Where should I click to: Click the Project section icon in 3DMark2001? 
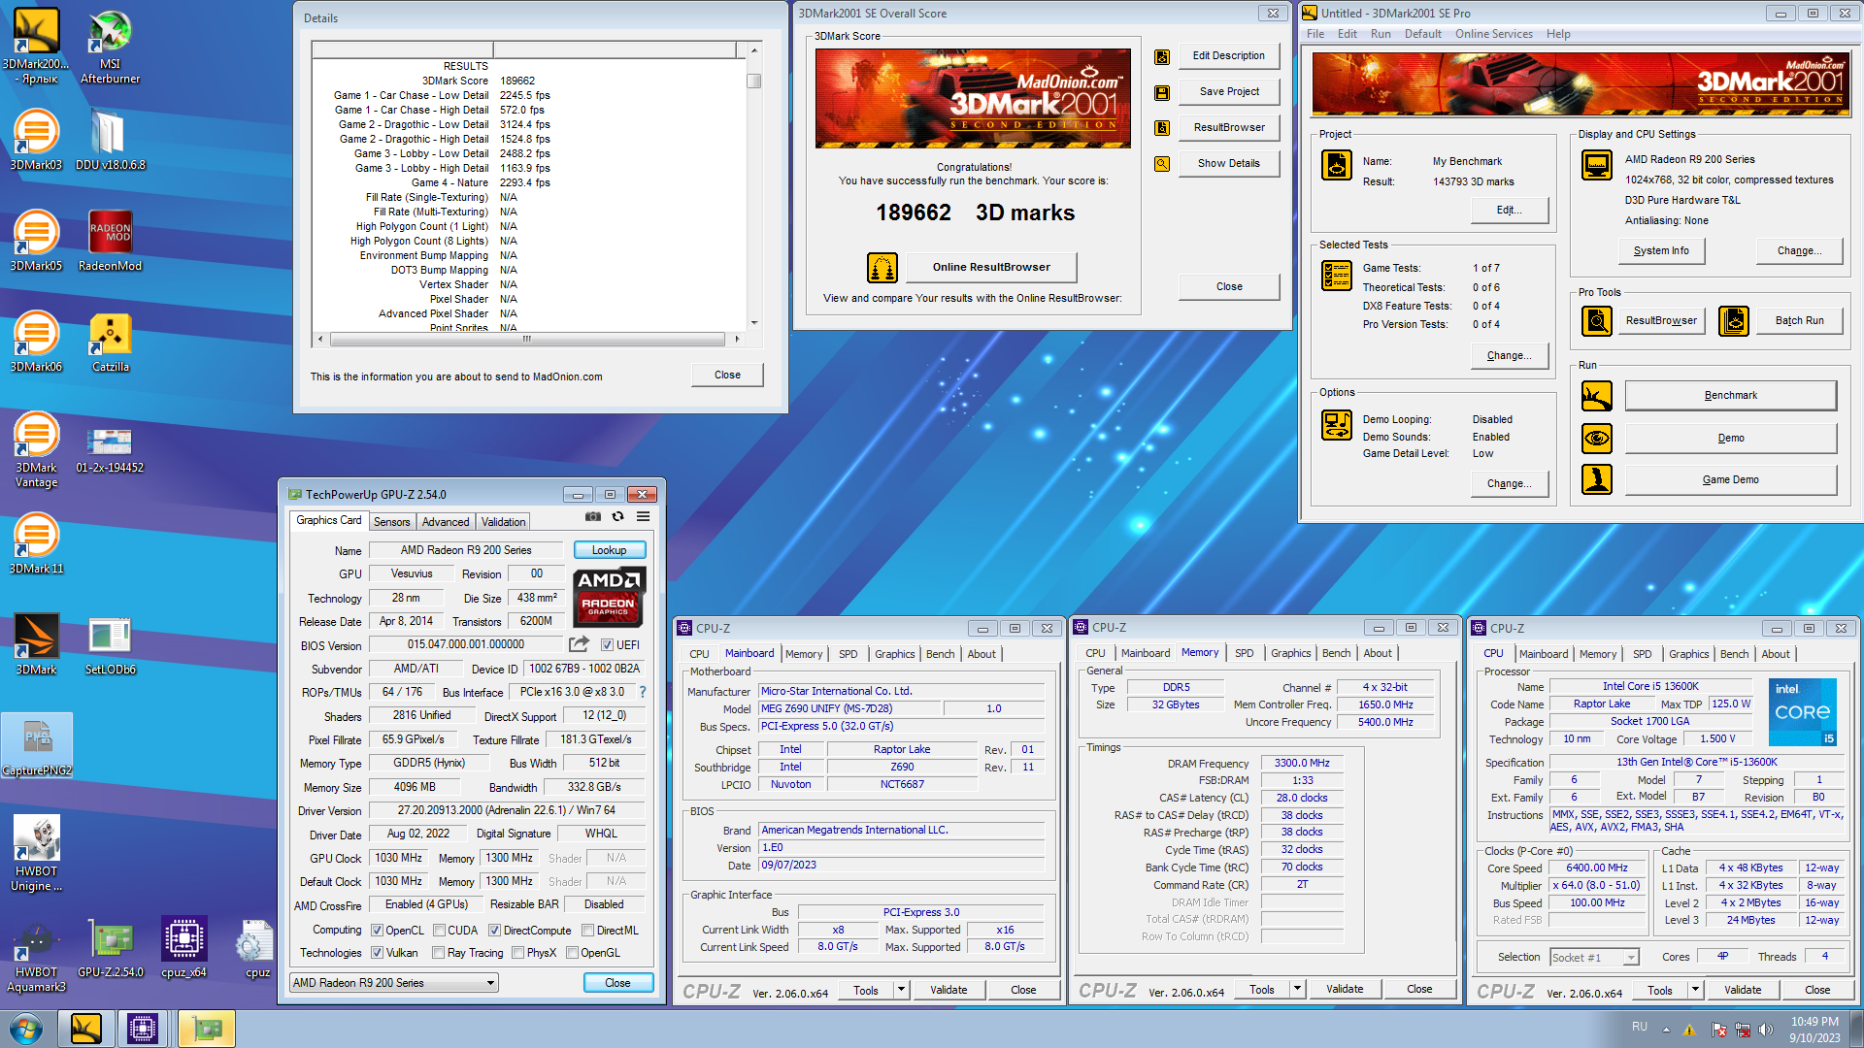click(1337, 165)
